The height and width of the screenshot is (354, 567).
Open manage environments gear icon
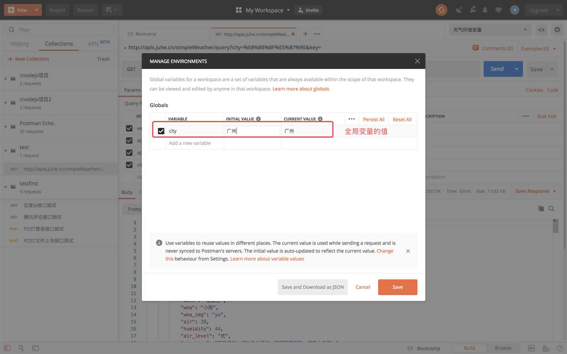(557, 29)
